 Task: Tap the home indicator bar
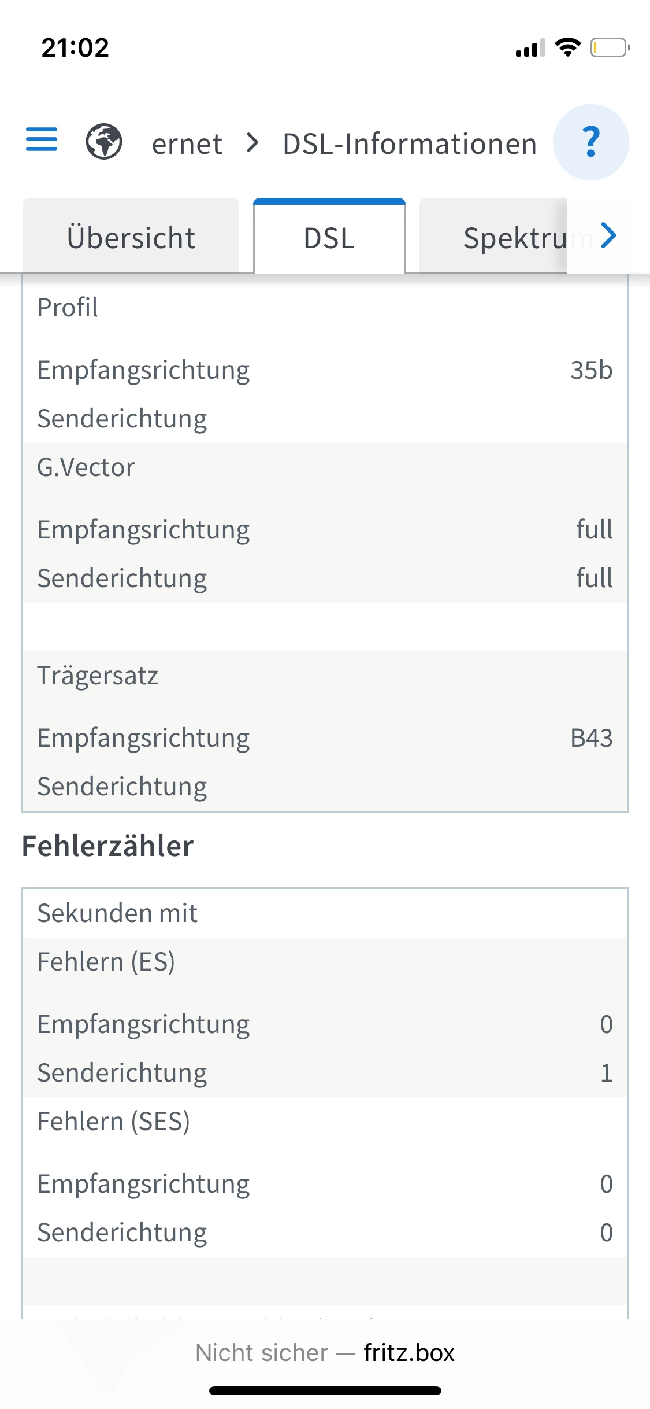tap(325, 1390)
